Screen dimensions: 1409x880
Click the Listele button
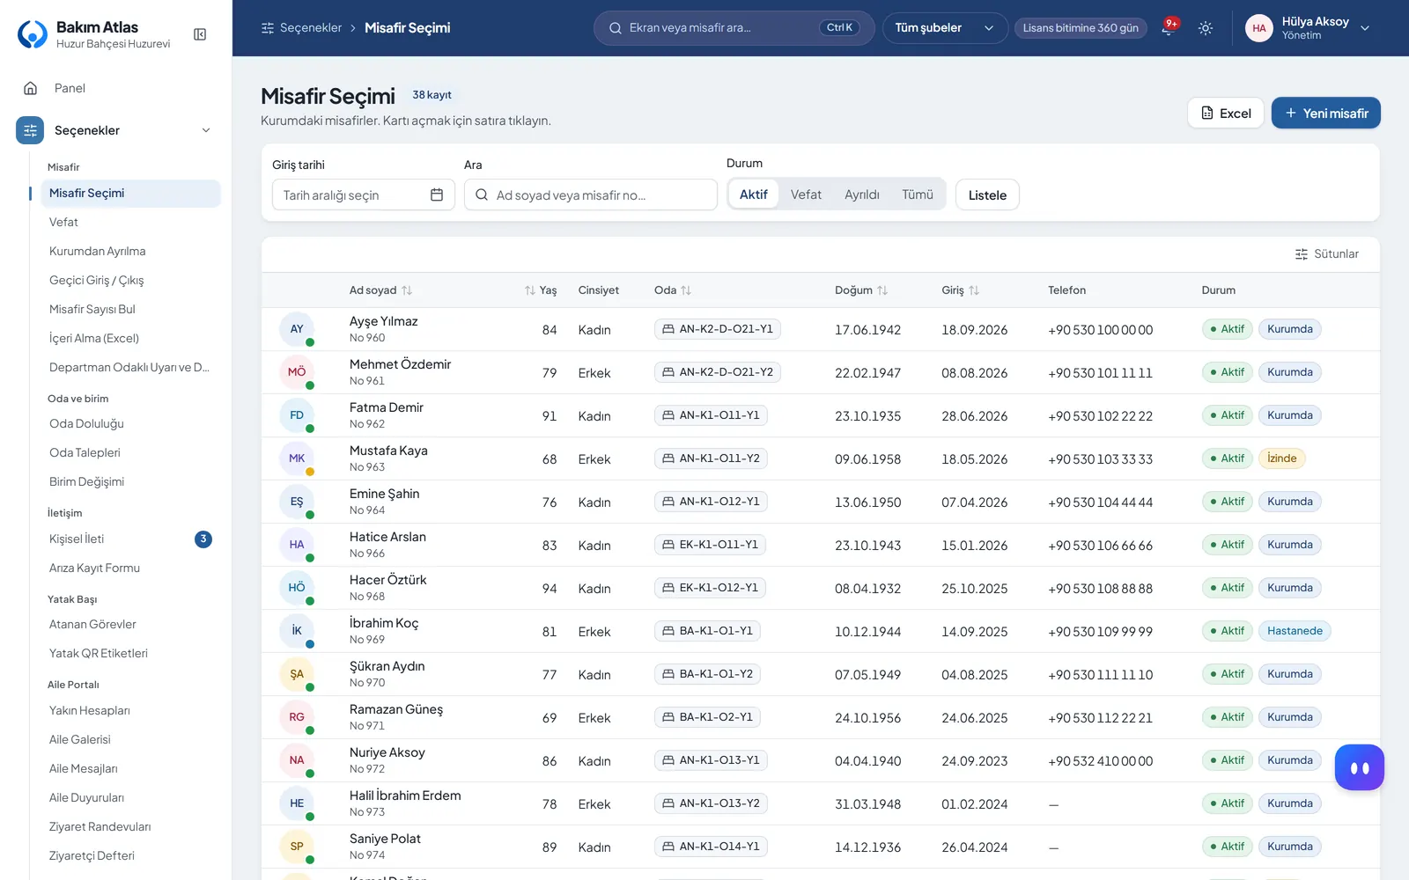pos(987,194)
